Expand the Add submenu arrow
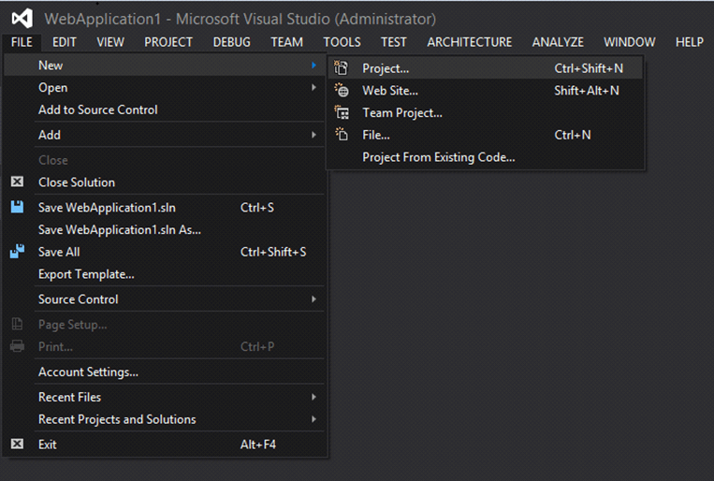Screen dimensions: 714x481 click(313, 135)
